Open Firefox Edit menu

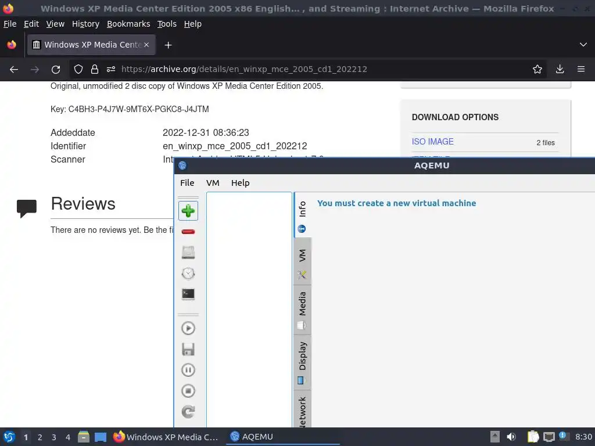pyautogui.click(x=31, y=24)
